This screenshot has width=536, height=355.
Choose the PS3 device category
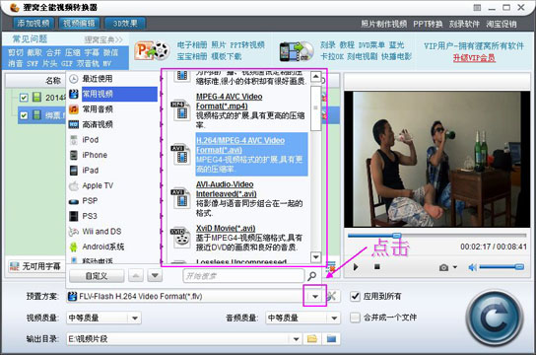point(112,216)
